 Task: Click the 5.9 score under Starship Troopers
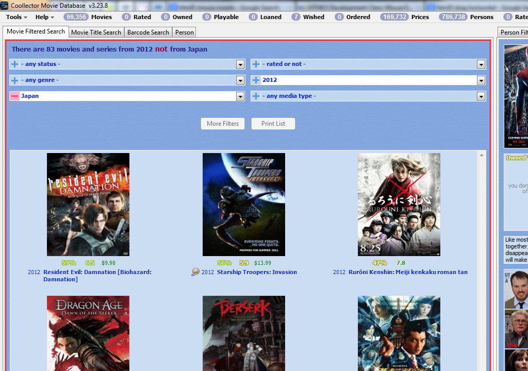point(244,263)
